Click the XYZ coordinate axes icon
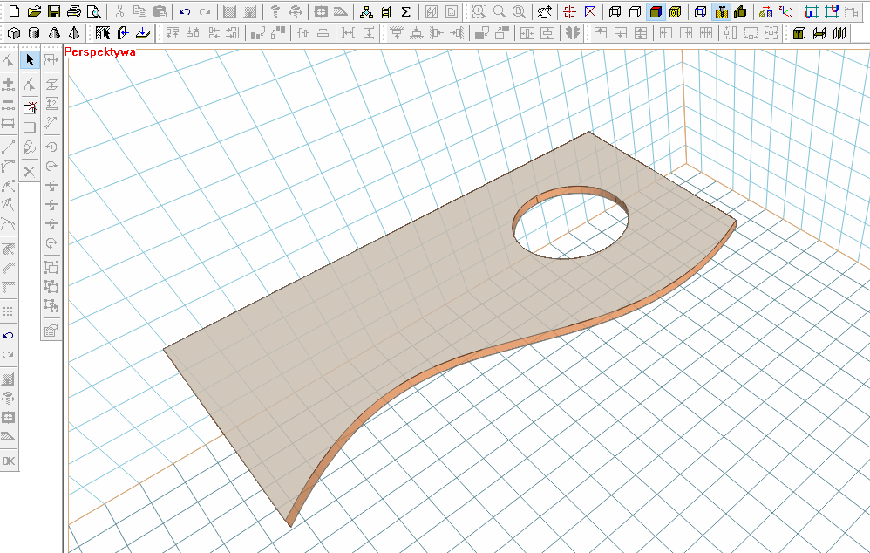The width and height of the screenshot is (870, 553). pos(785,11)
